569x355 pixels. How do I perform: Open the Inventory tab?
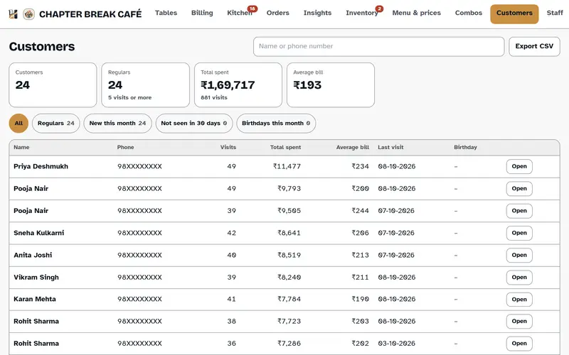(361, 13)
